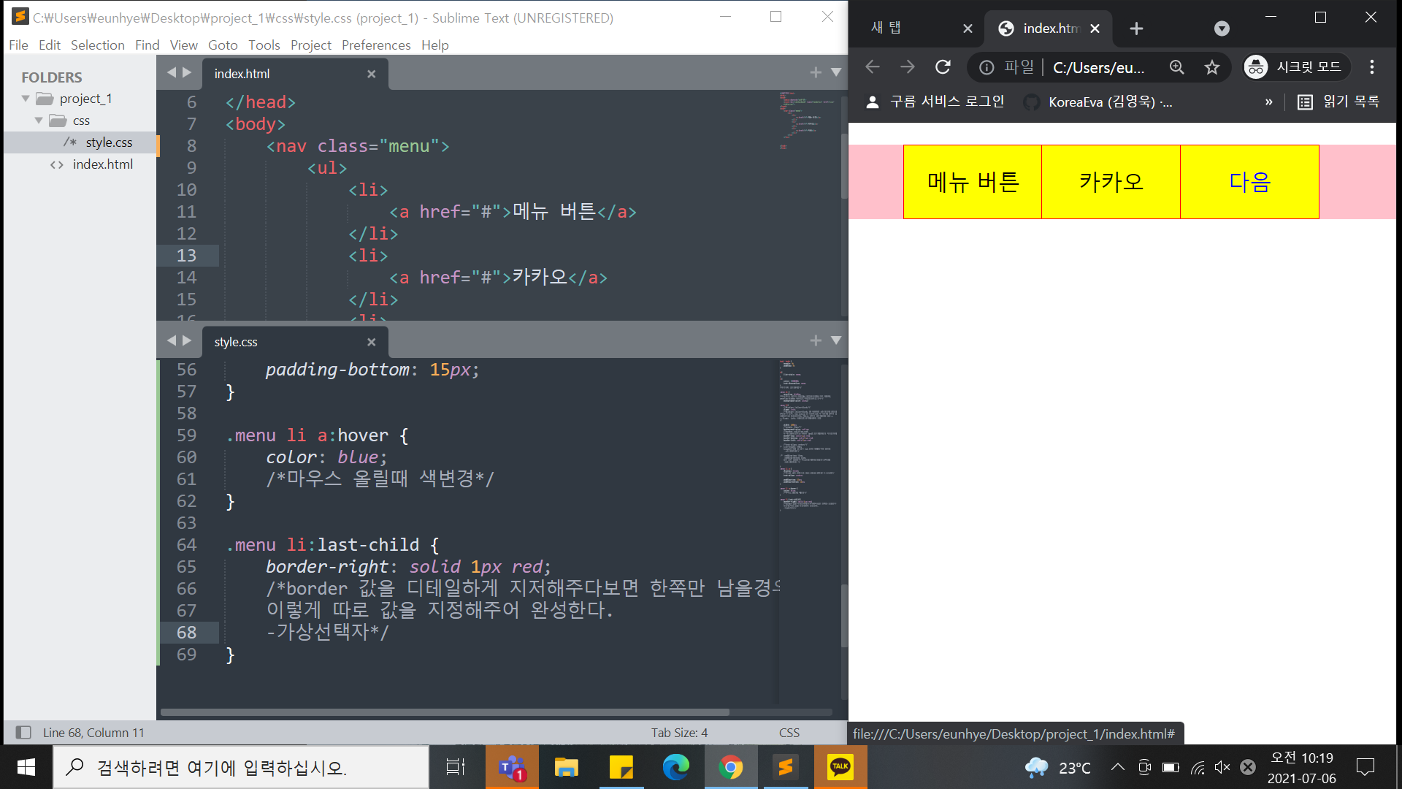Click the new tab plus icon

[1136, 28]
